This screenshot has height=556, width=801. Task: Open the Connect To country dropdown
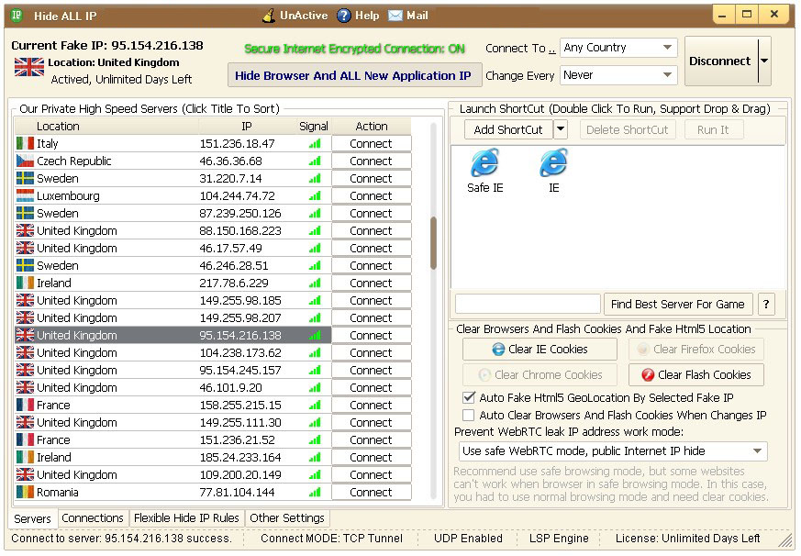pos(618,48)
